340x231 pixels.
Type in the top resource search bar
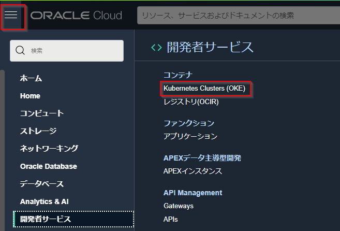[x=238, y=16]
